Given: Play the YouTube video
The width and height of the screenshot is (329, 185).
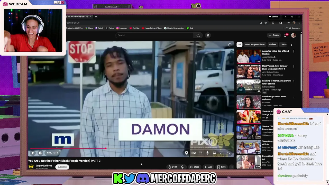Looking at the screenshot, I should 33,153.
